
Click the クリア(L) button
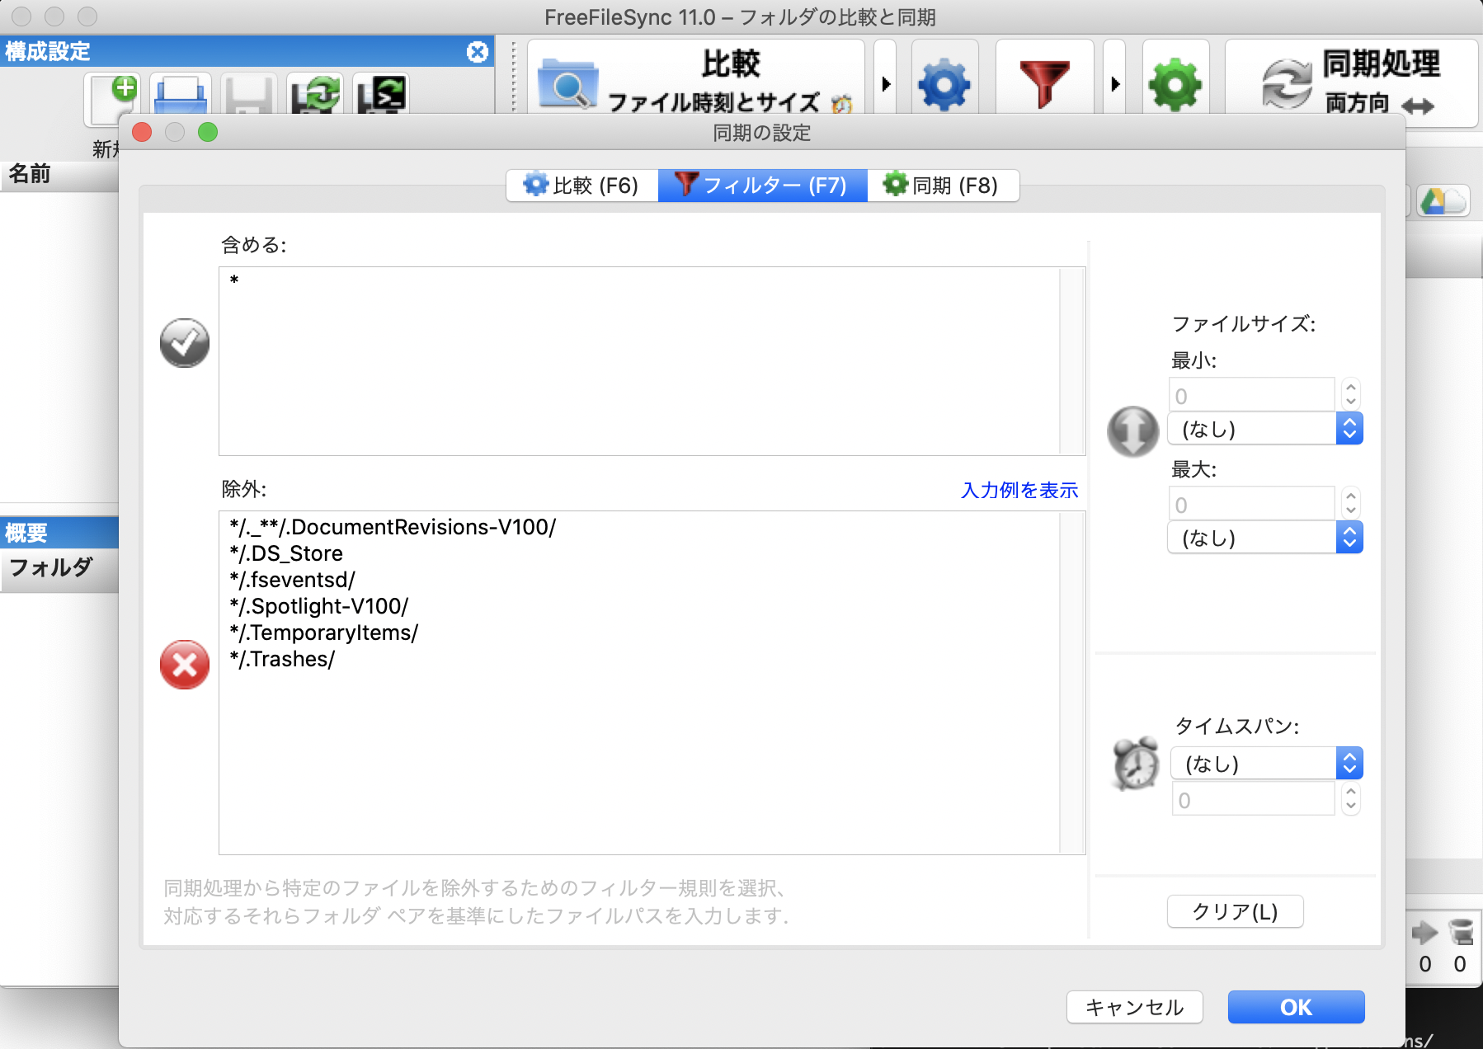point(1236,911)
